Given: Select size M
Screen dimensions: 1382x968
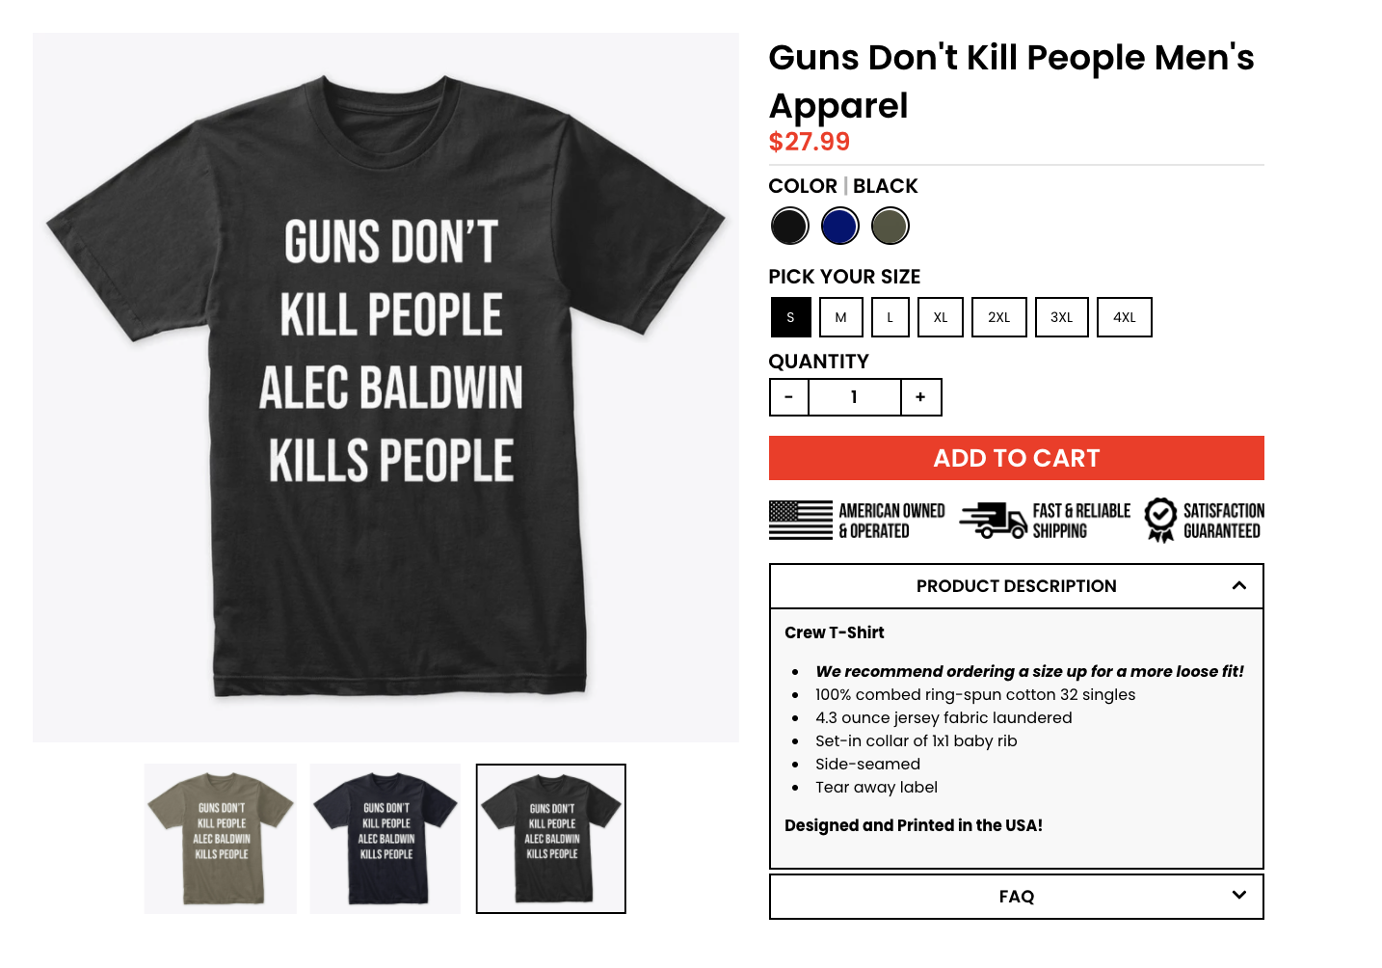Looking at the screenshot, I should (841, 317).
